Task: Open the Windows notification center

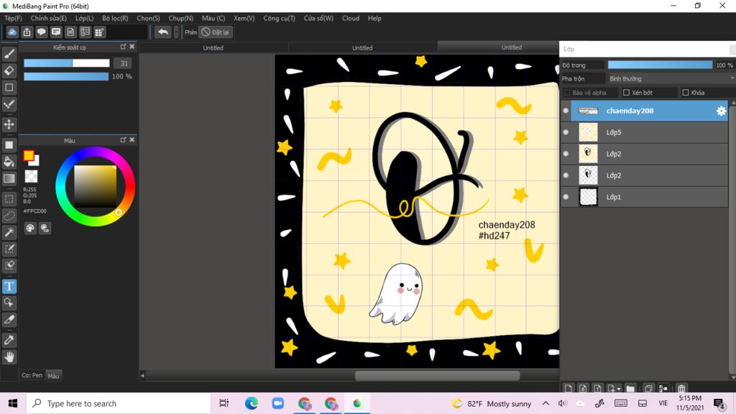Action: click(719, 404)
